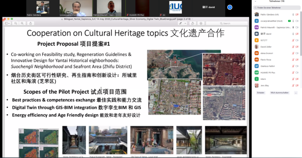Screen dimensions: 302x158
Task: Click Jens Bley avatar photo
Action: [257, 85]
